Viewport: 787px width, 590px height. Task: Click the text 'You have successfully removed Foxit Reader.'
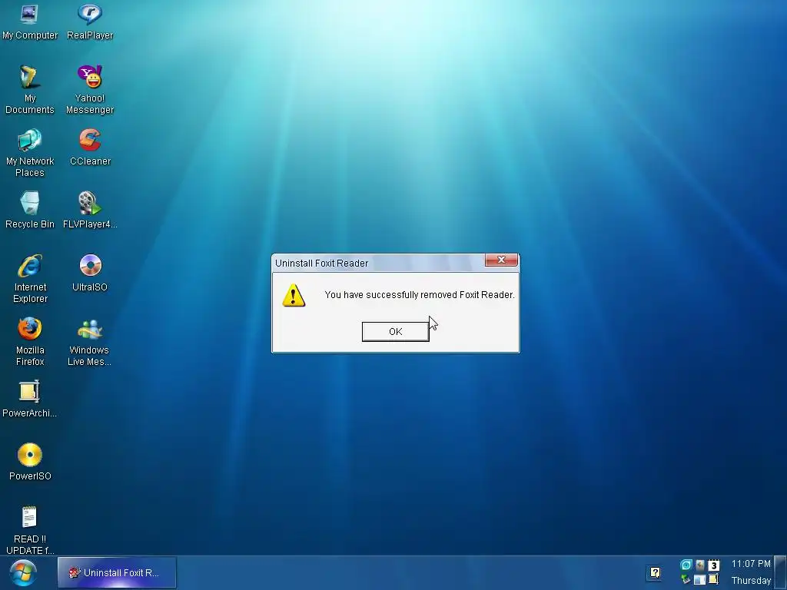[x=420, y=295]
